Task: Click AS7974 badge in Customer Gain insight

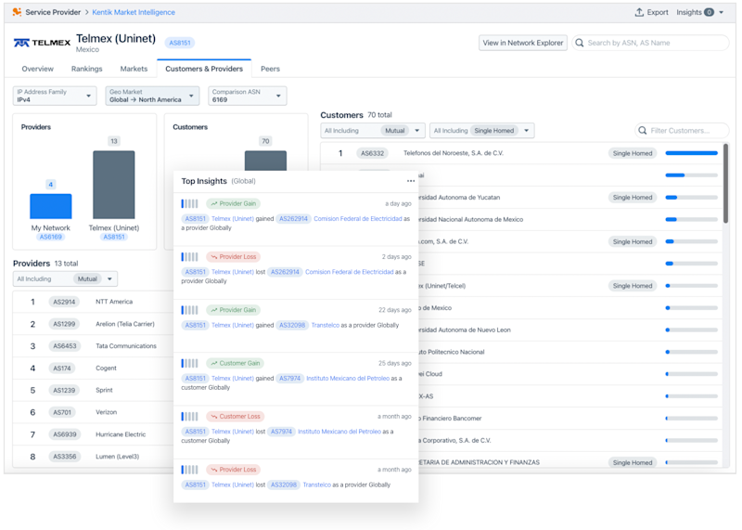Action: [289, 379]
